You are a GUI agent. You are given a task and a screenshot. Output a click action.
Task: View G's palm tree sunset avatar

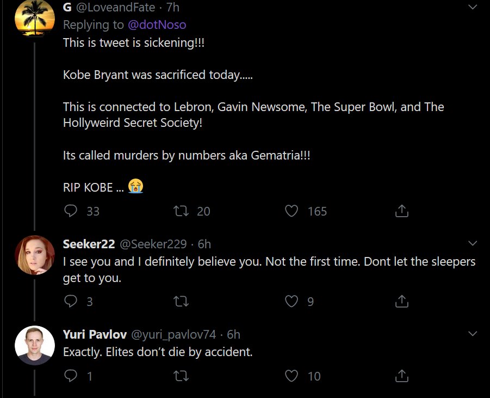(34, 18)
